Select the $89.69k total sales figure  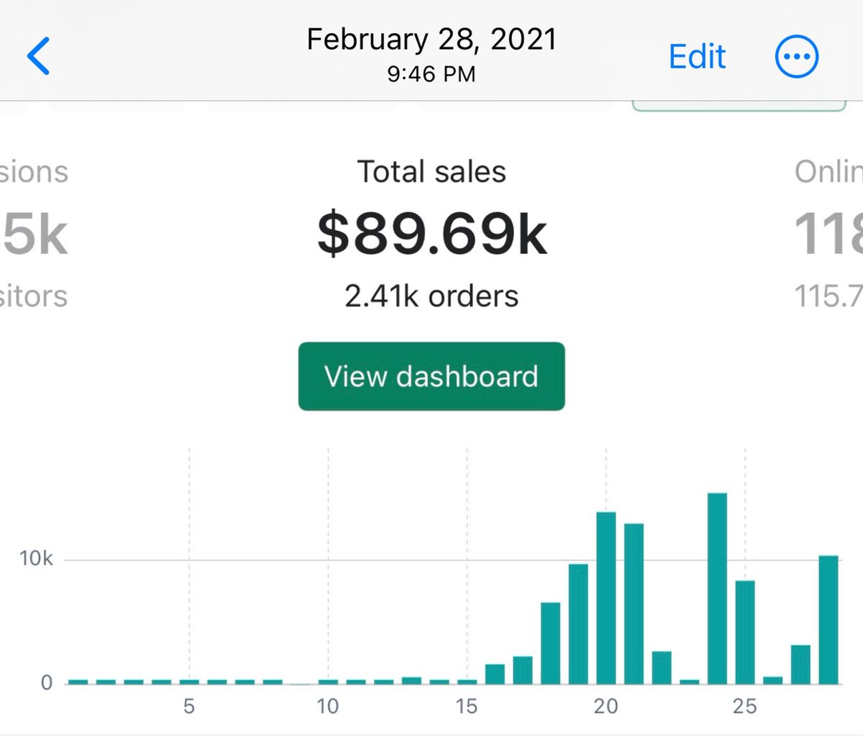(432, 235)
